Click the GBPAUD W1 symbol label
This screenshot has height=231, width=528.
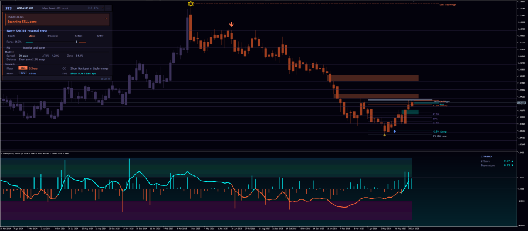click(25, 8)
